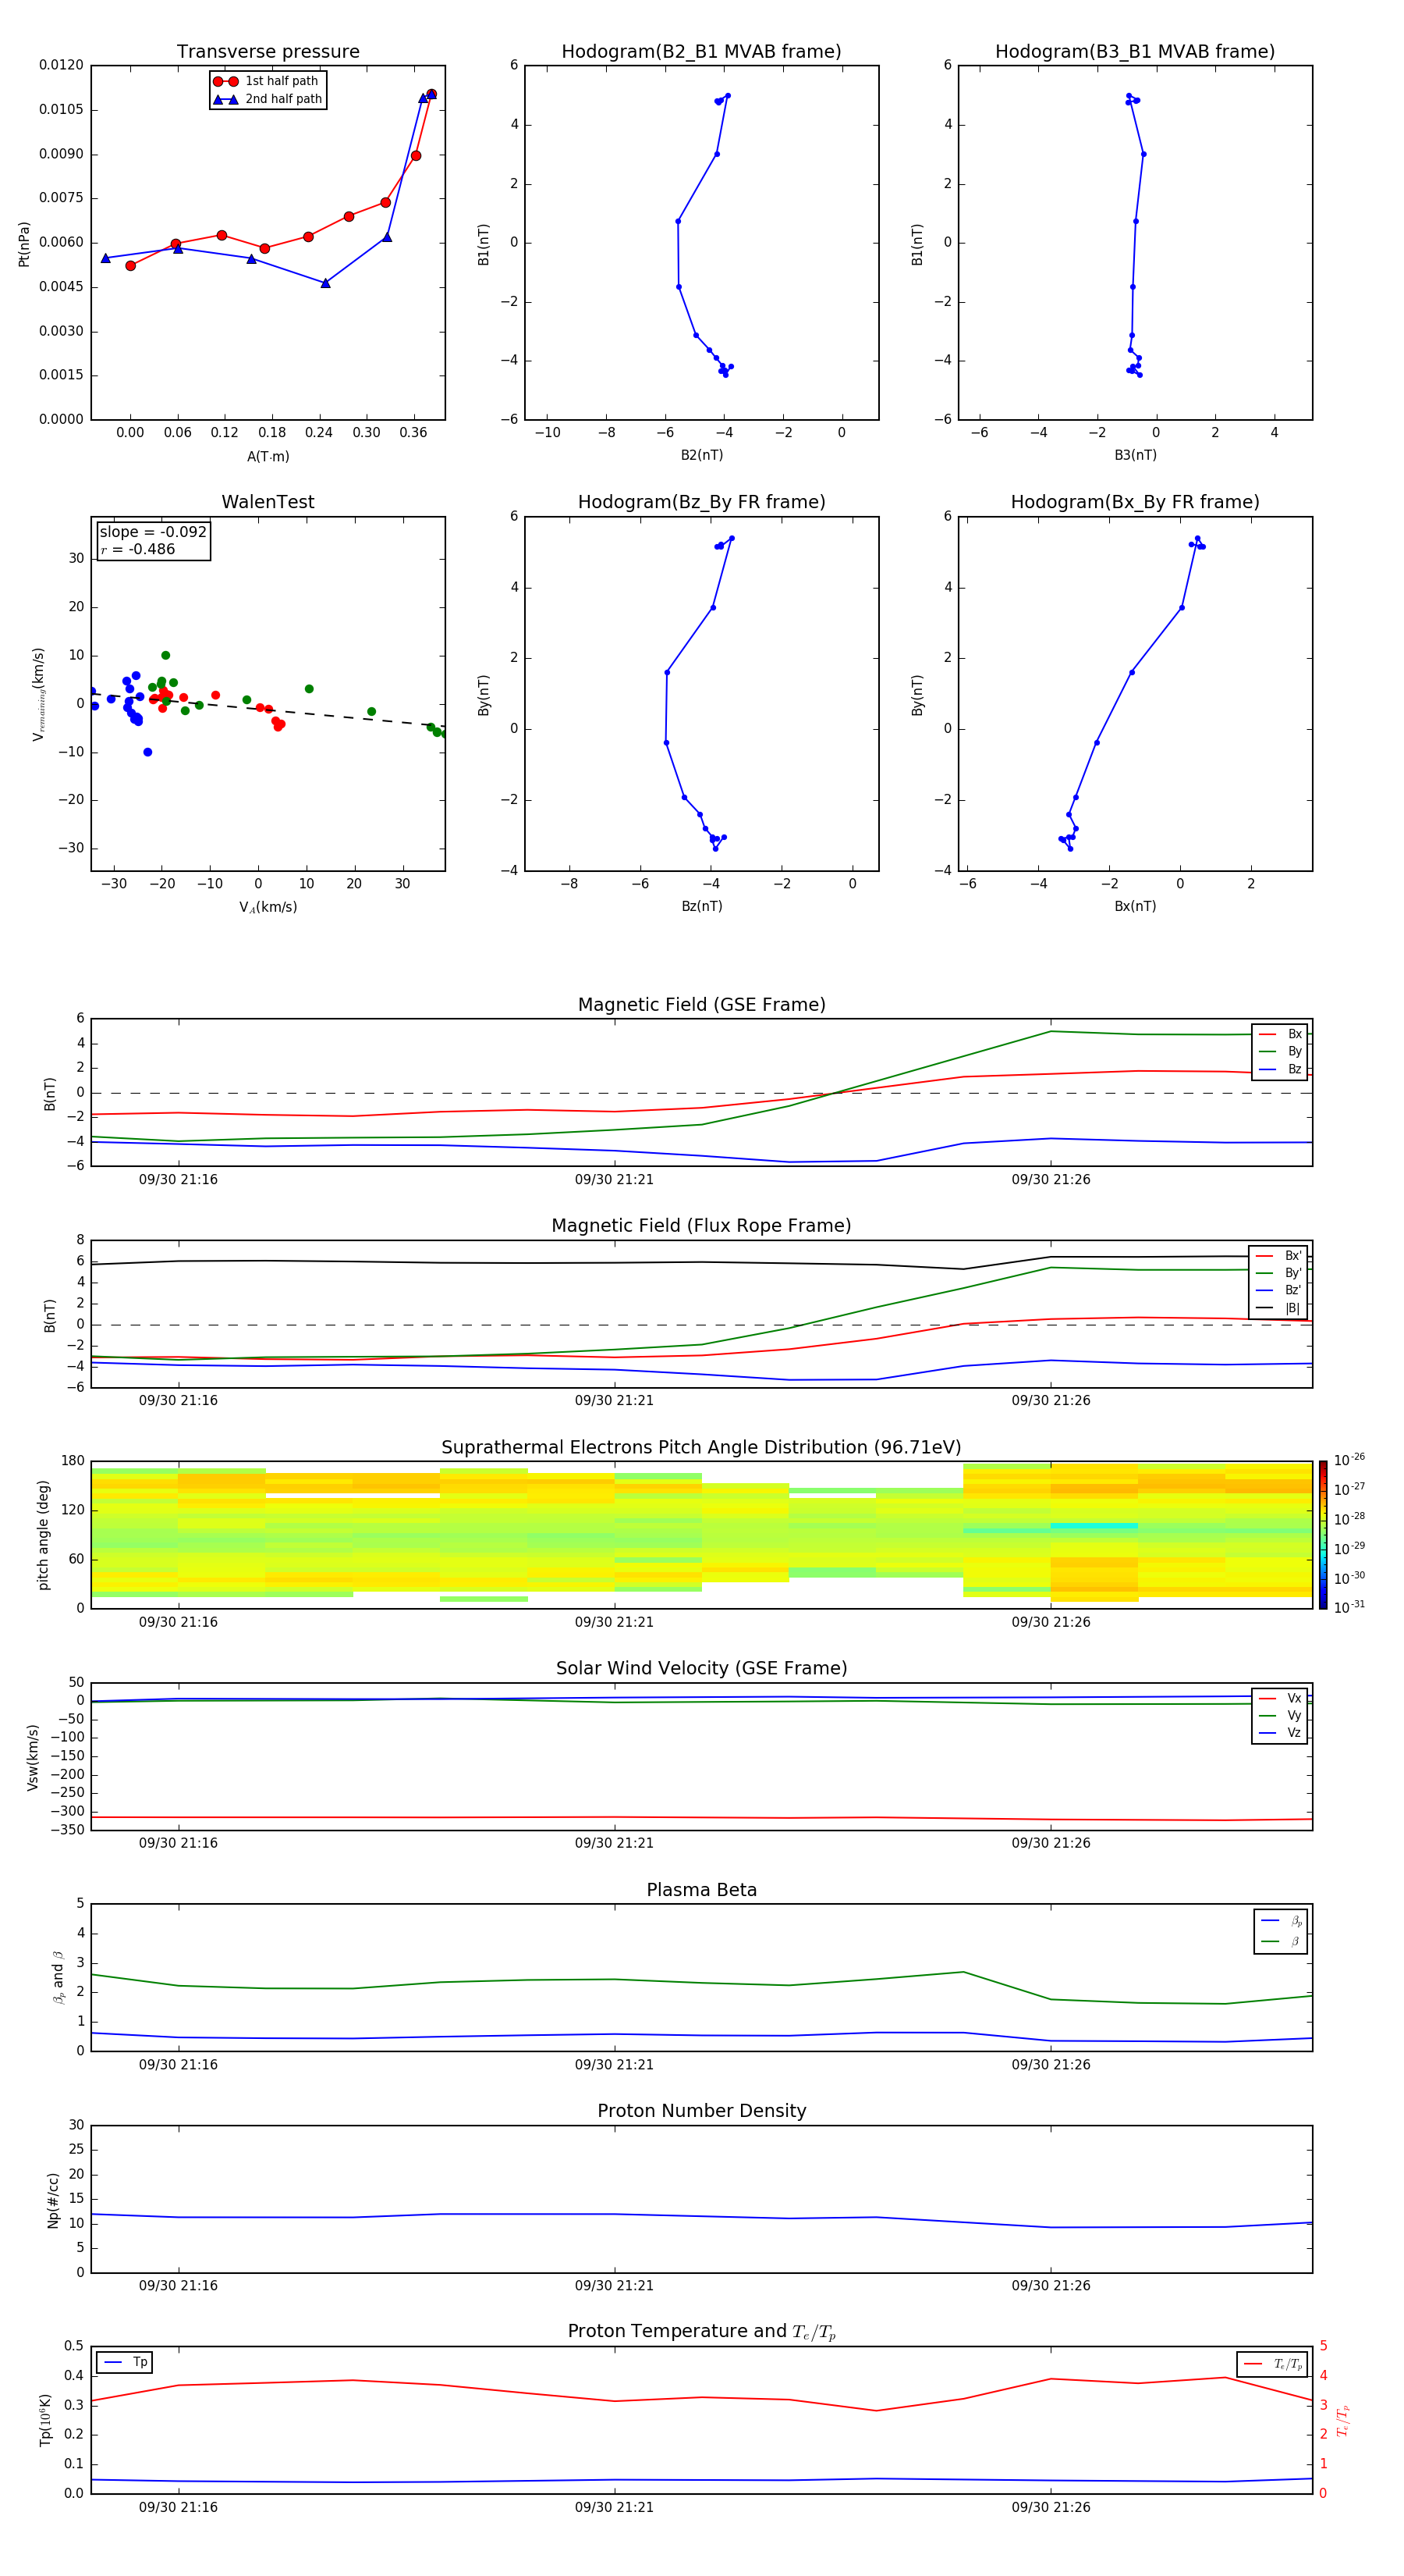
Task: Click the 'Plasma Beta' plot title
Action: point(701,1891)
